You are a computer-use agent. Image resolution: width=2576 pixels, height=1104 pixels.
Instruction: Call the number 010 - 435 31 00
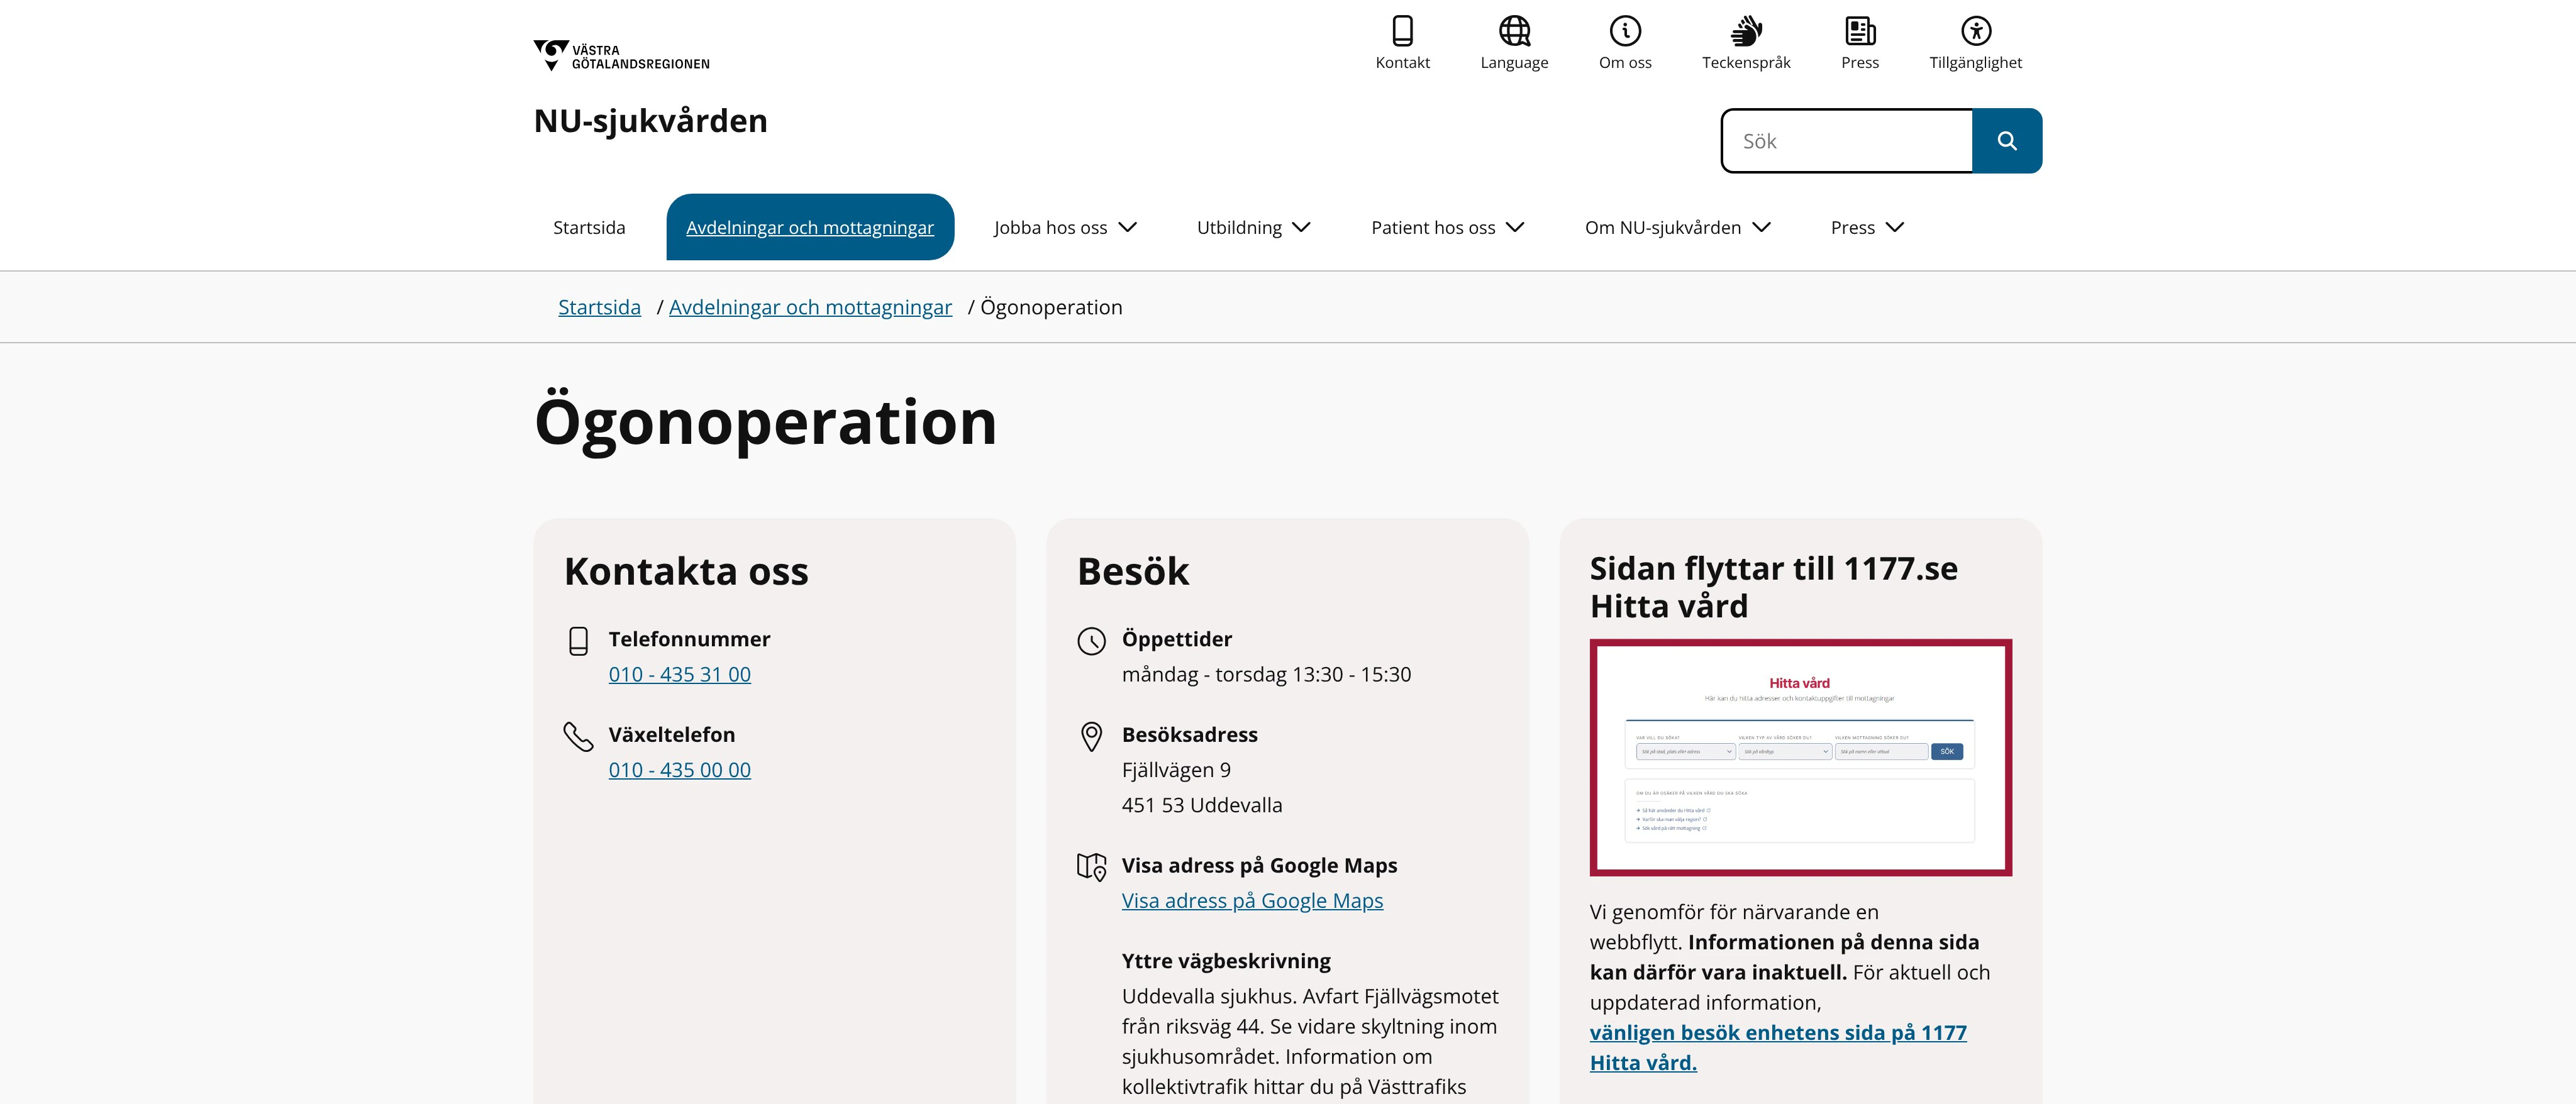coord(679,674)
